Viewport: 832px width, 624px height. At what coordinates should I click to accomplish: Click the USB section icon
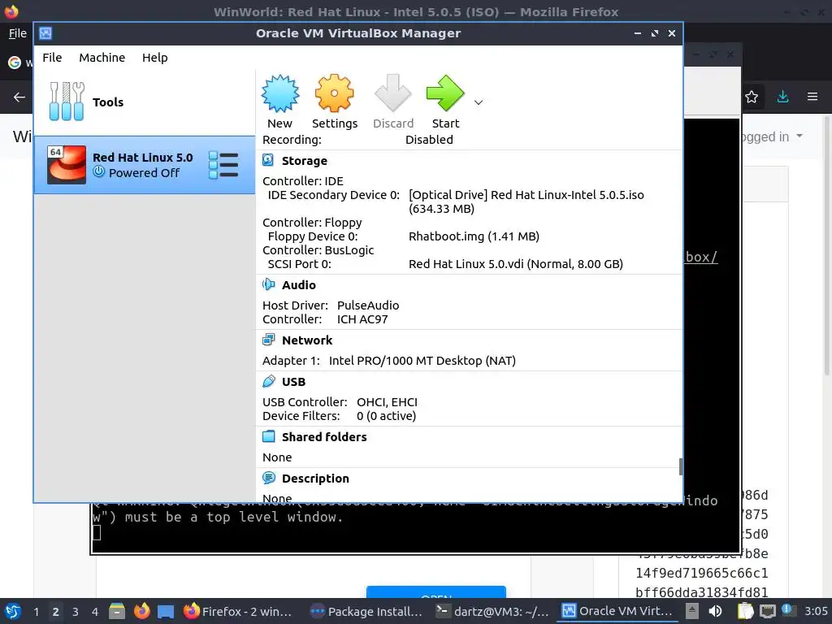click(268, 382)
